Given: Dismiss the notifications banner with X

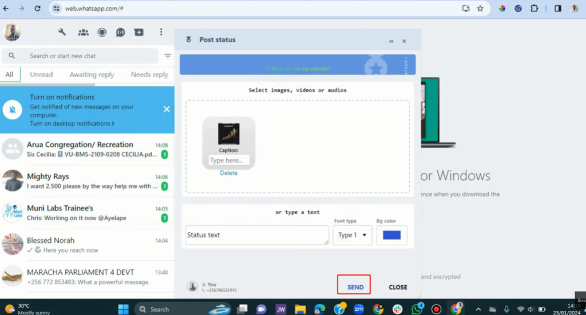Looking at the screenshot, I should [167, 109].
